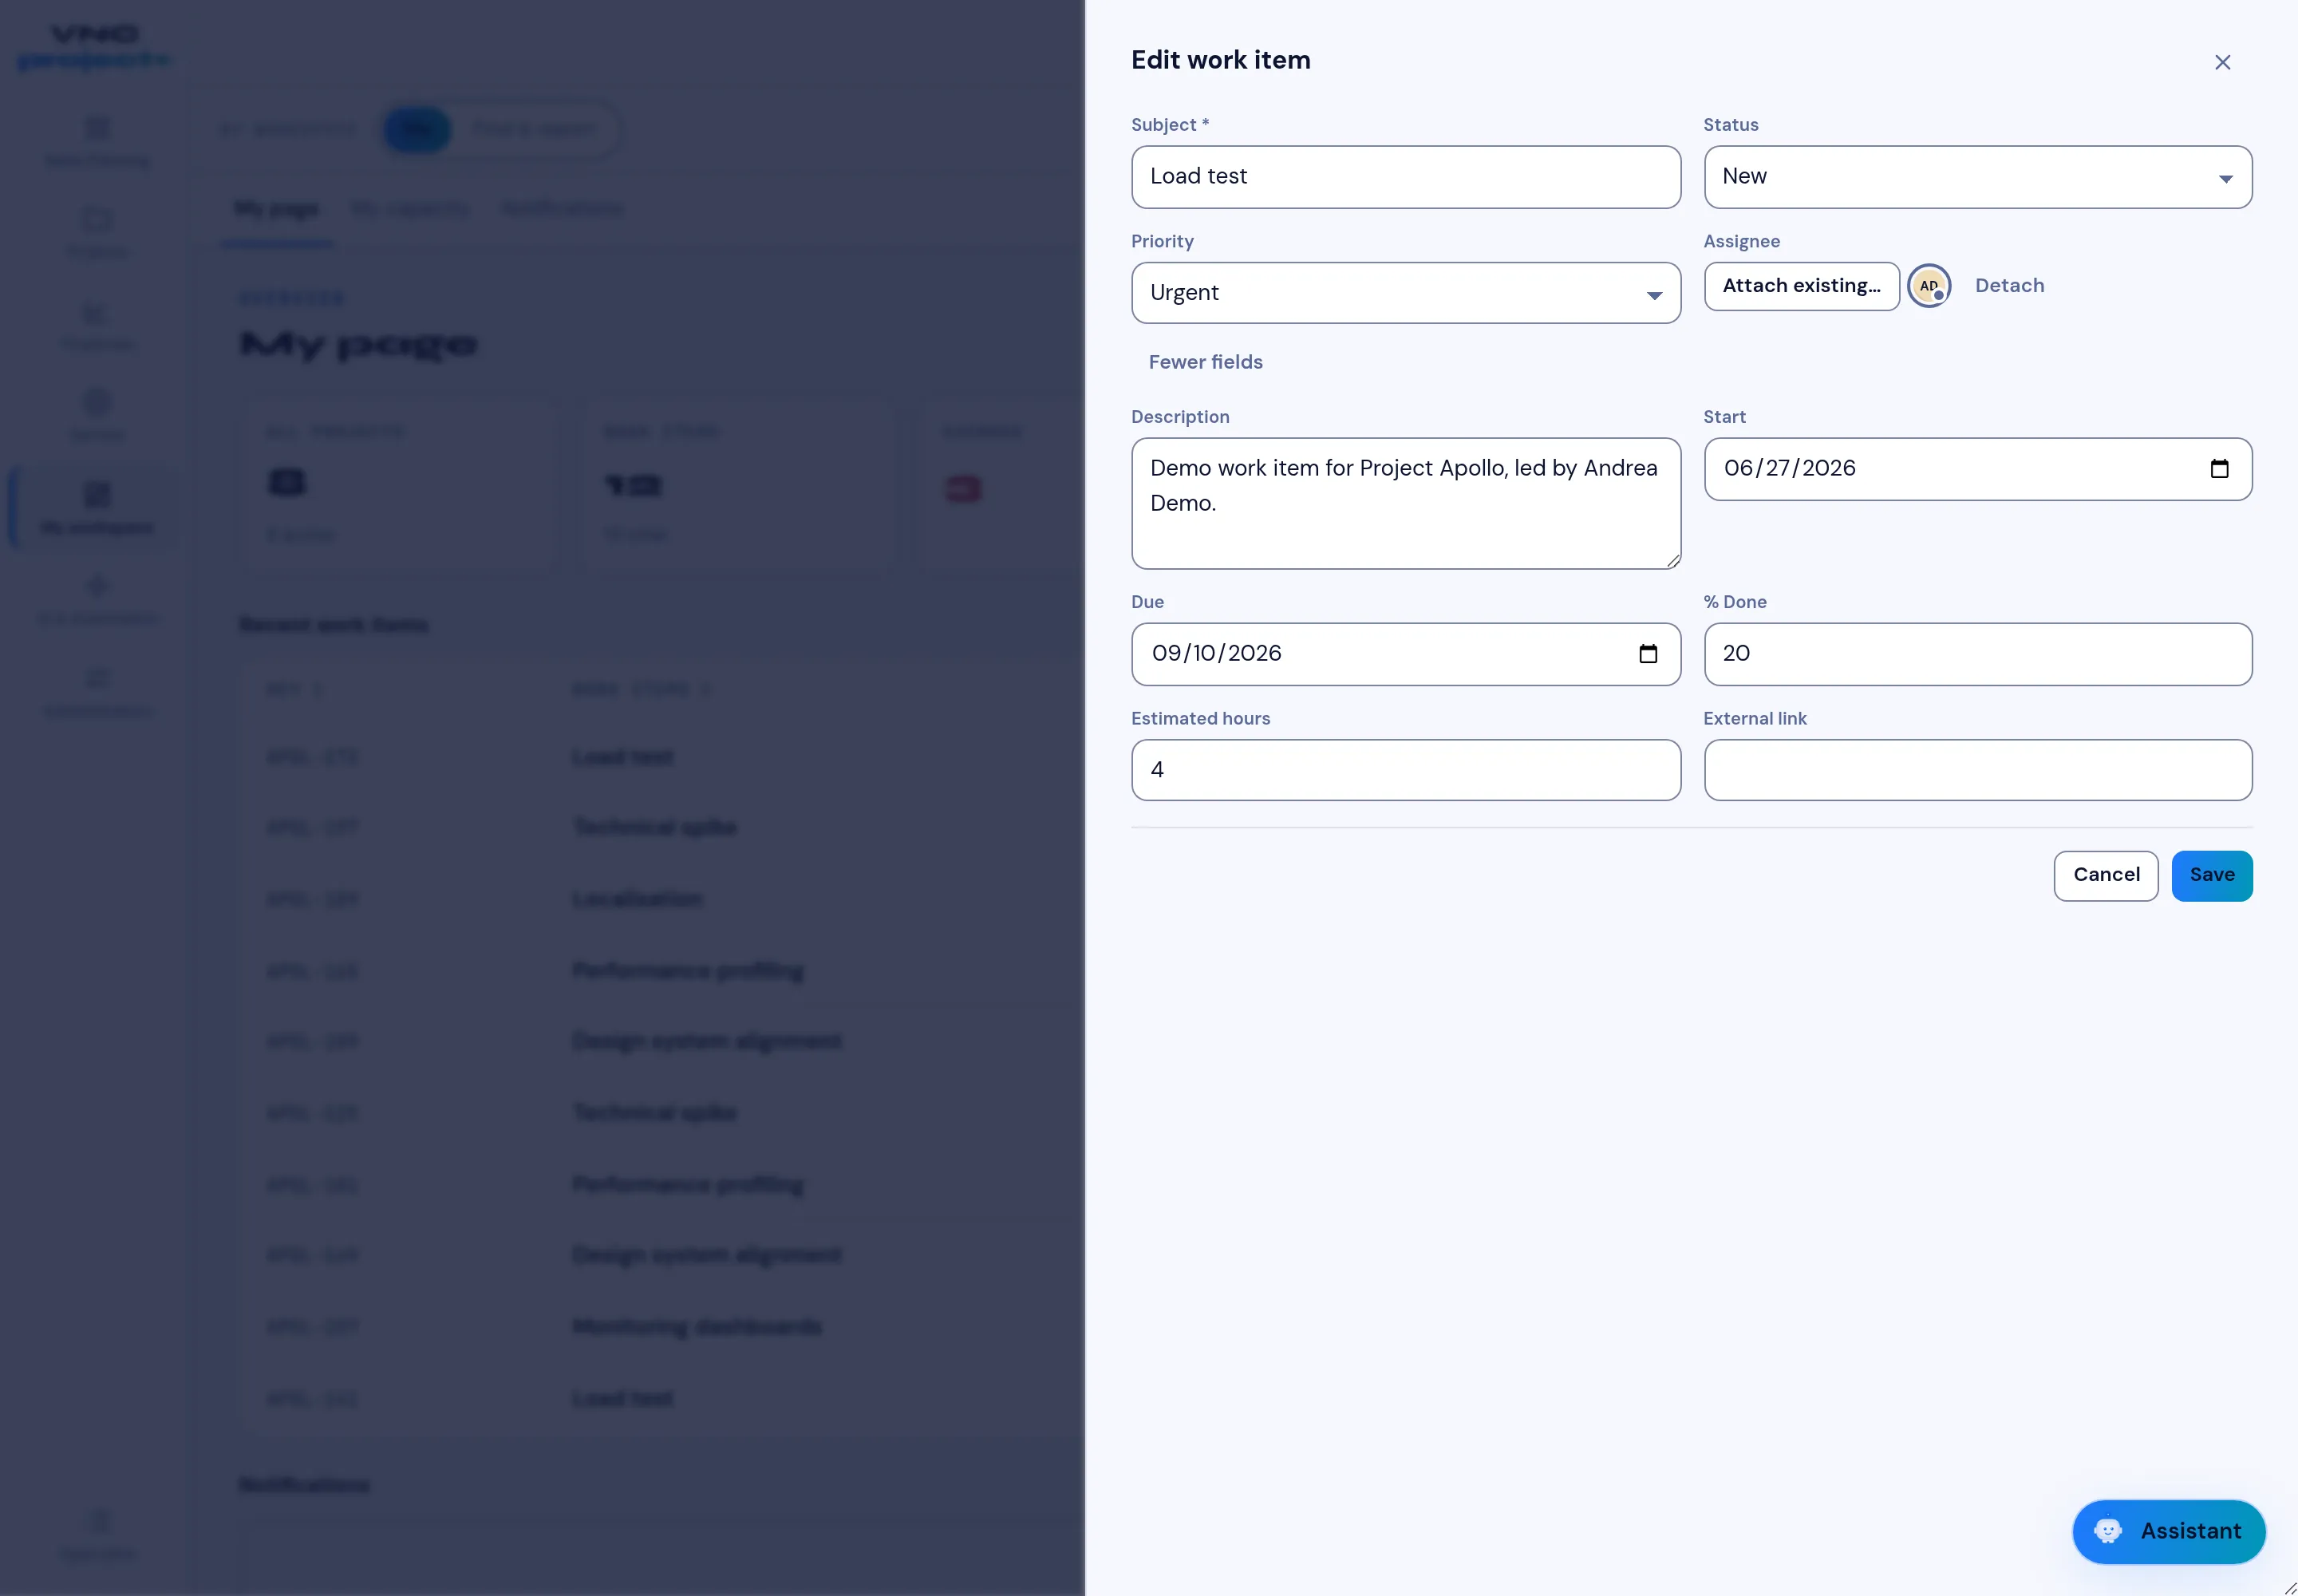2298x1596 pixels.
Task: Click the Priority dropdown arrow
Action: click(x=1654, y=296)
